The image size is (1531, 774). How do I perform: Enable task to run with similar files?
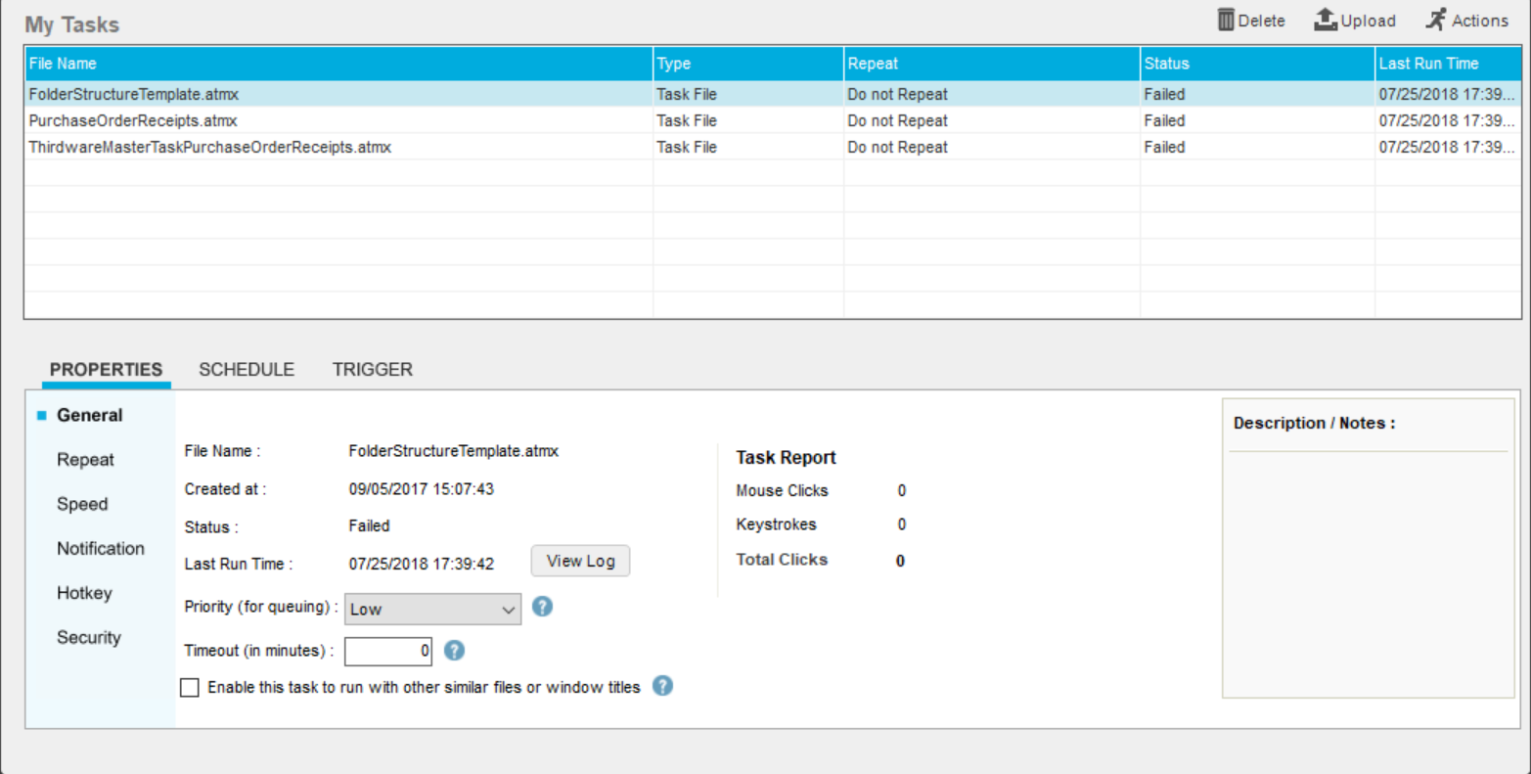190,688
